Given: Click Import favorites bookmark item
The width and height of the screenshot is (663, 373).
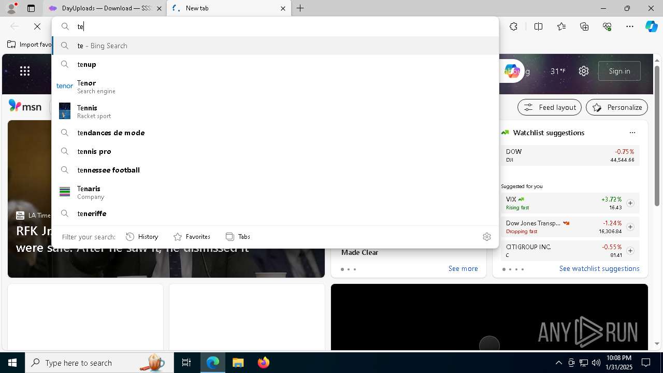Looking at the screenshot, I should click(30, 45).
